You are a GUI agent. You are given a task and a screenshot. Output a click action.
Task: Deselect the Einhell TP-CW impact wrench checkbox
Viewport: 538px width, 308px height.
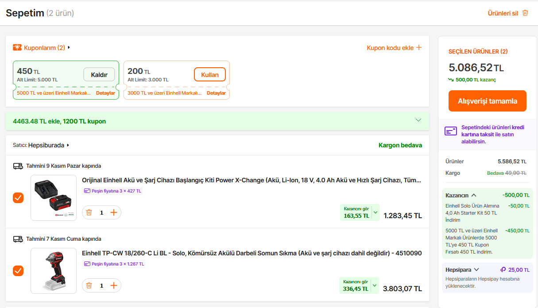[x=18, y=270]
